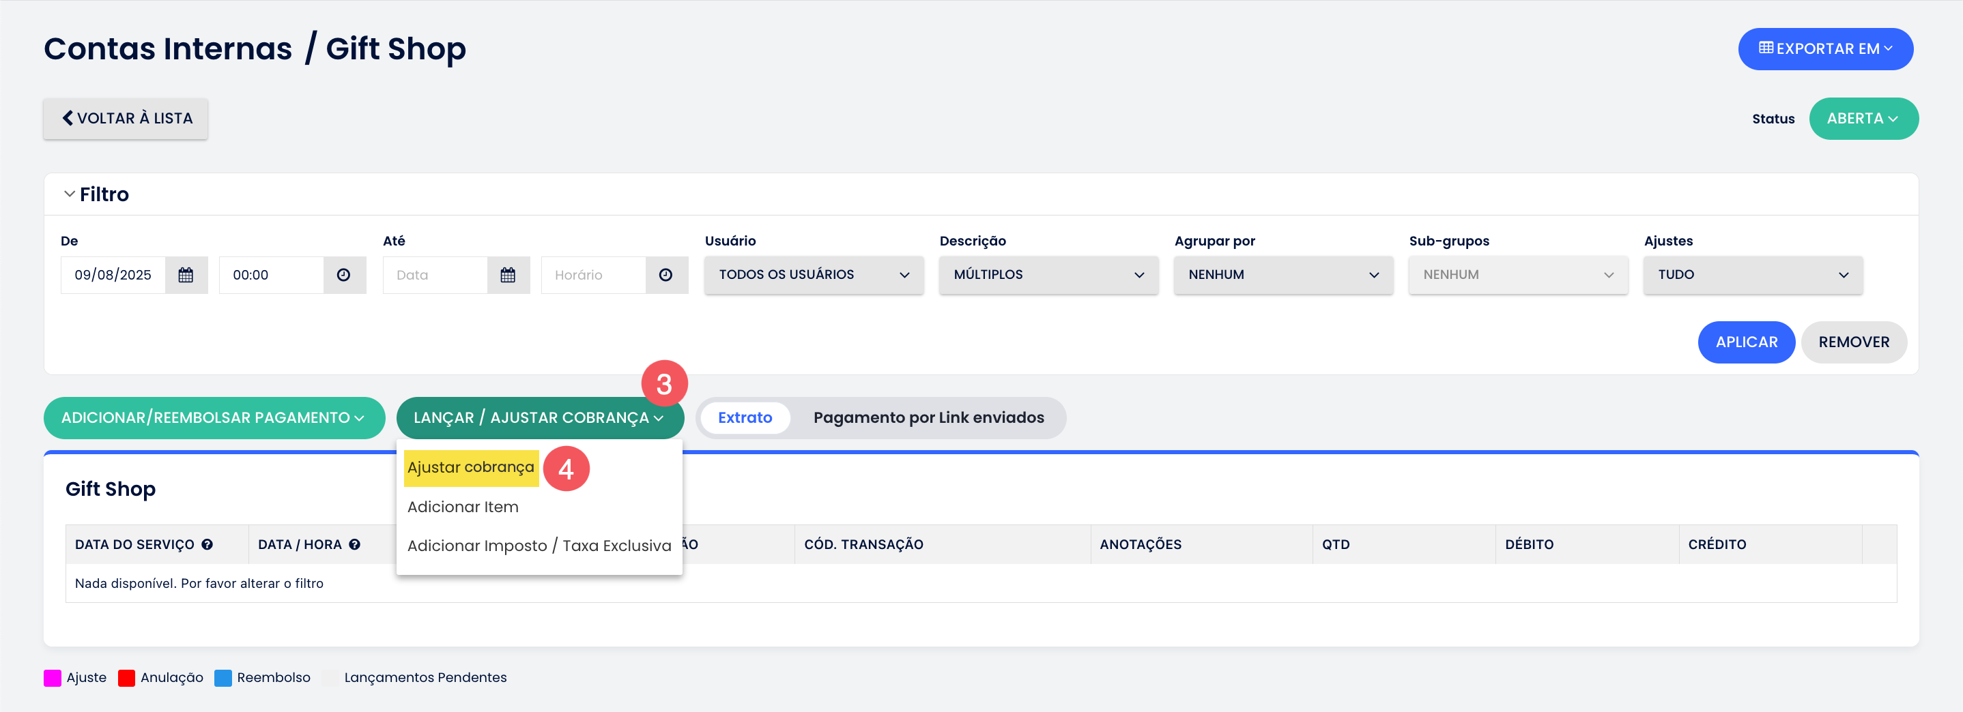Screen dimensions: 1963x712
Task: Click the clock icon beside Horário field
Action: (x=665, y=275)
